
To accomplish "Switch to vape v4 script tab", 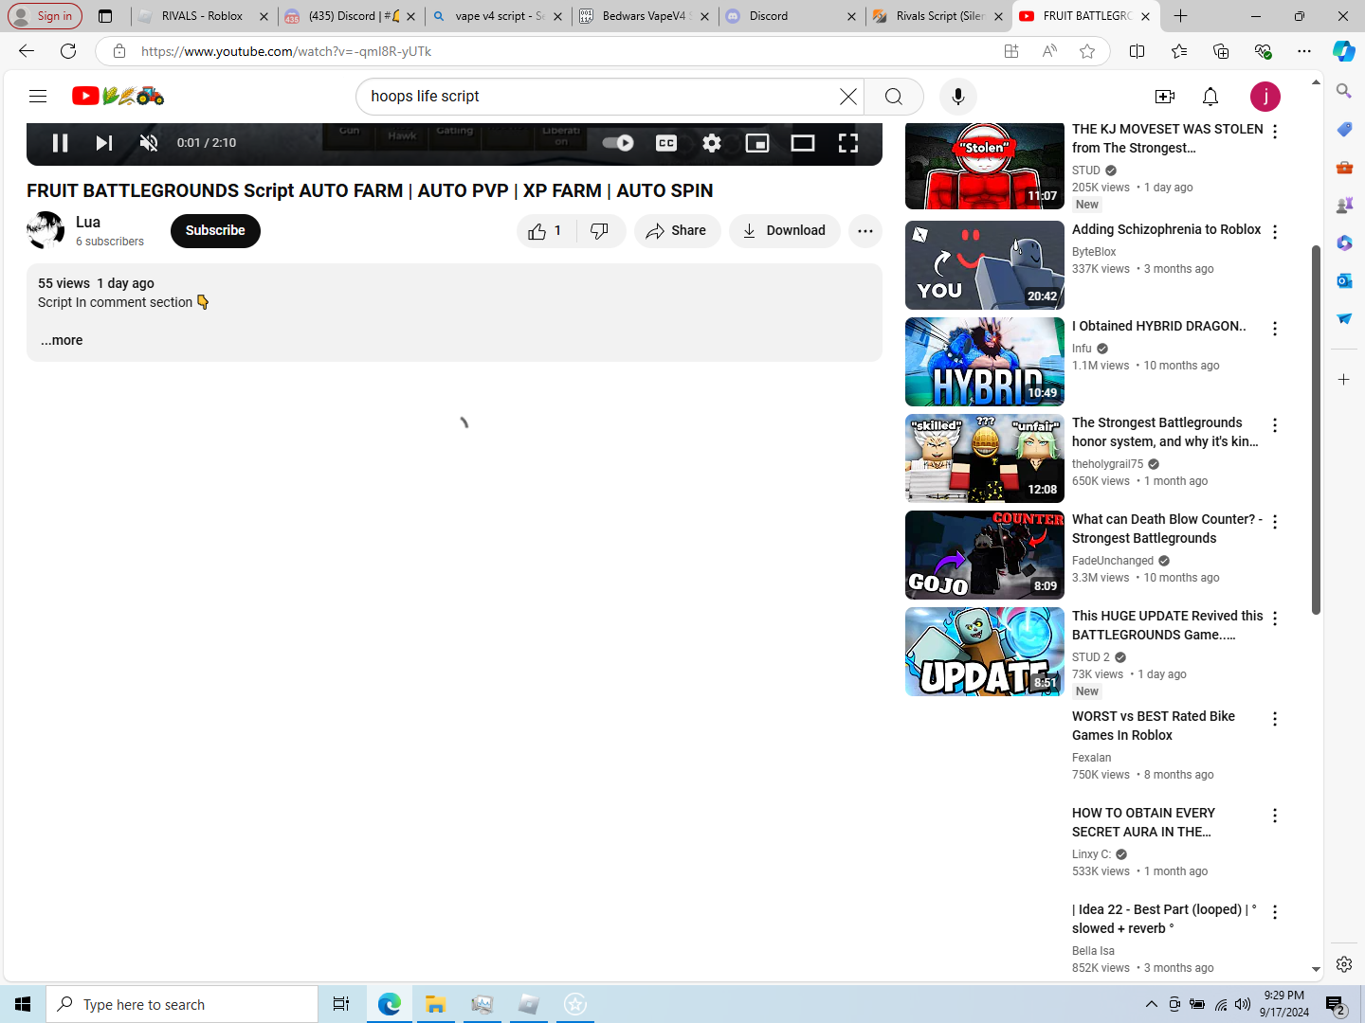I will (498, 16).
